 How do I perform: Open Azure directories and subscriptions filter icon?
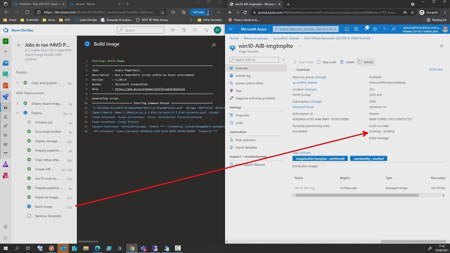[x=356, y=29]
